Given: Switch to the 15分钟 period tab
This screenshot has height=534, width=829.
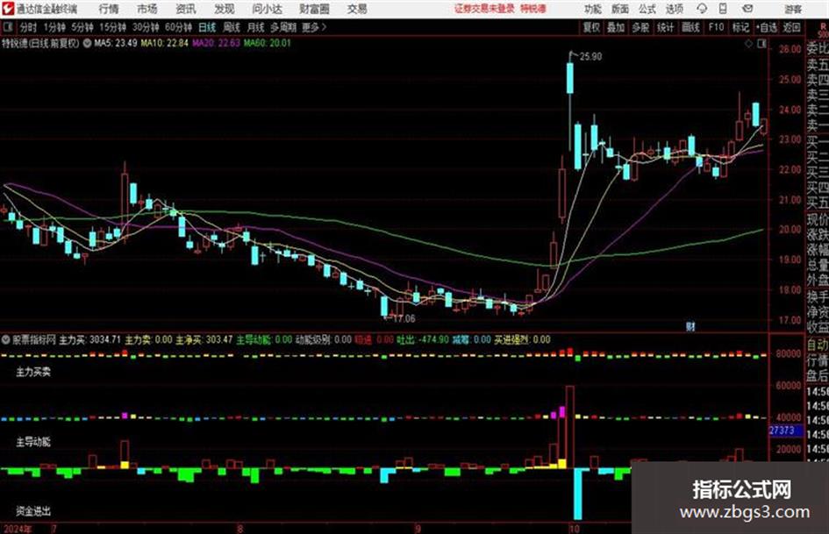Looking at the screenshot, I should 112,27.
